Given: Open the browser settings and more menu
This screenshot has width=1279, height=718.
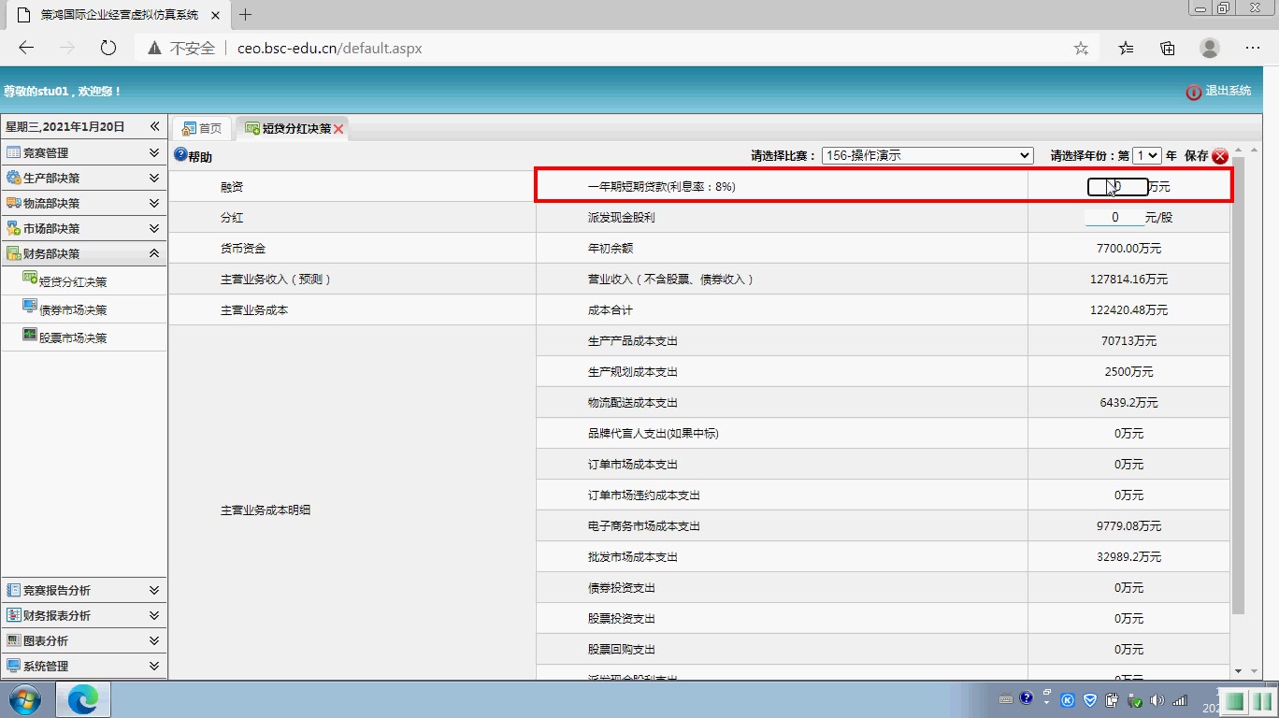Looking at the screenshot, I should (x=1253, y=48).
